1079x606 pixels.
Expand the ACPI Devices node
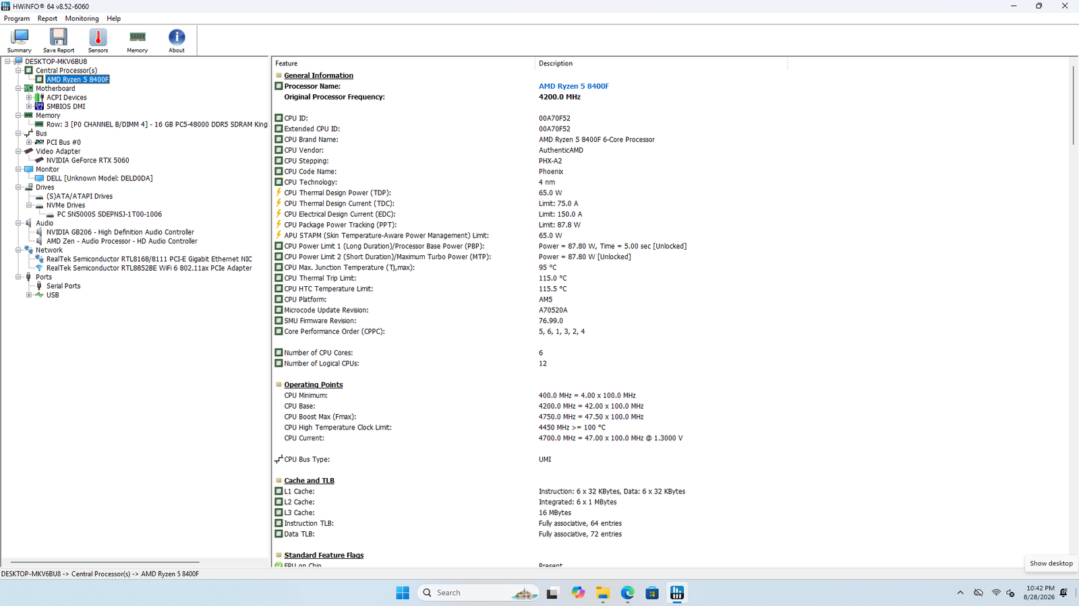(x=29, y=98)
